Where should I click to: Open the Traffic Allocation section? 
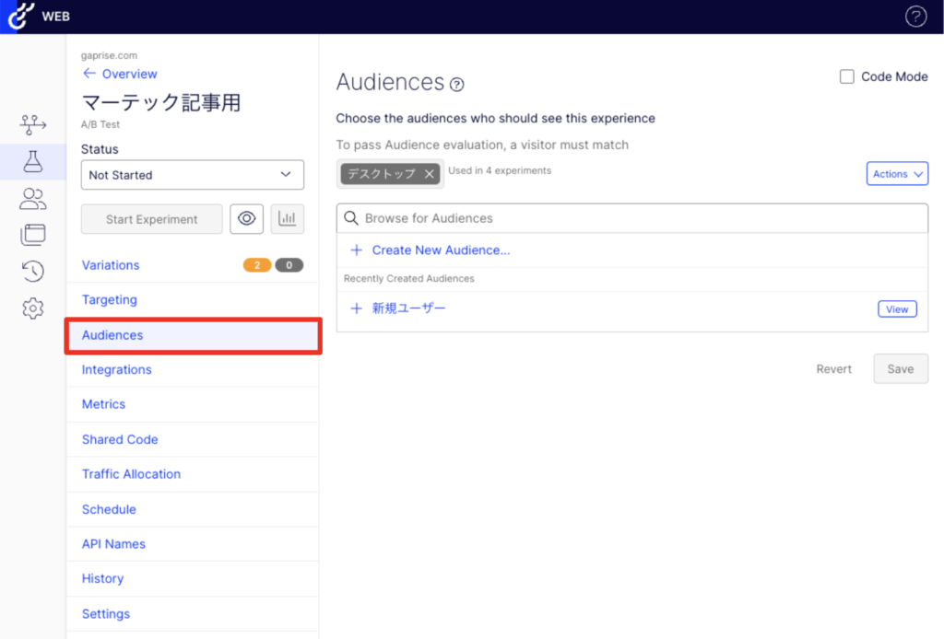tap(131, 474)
